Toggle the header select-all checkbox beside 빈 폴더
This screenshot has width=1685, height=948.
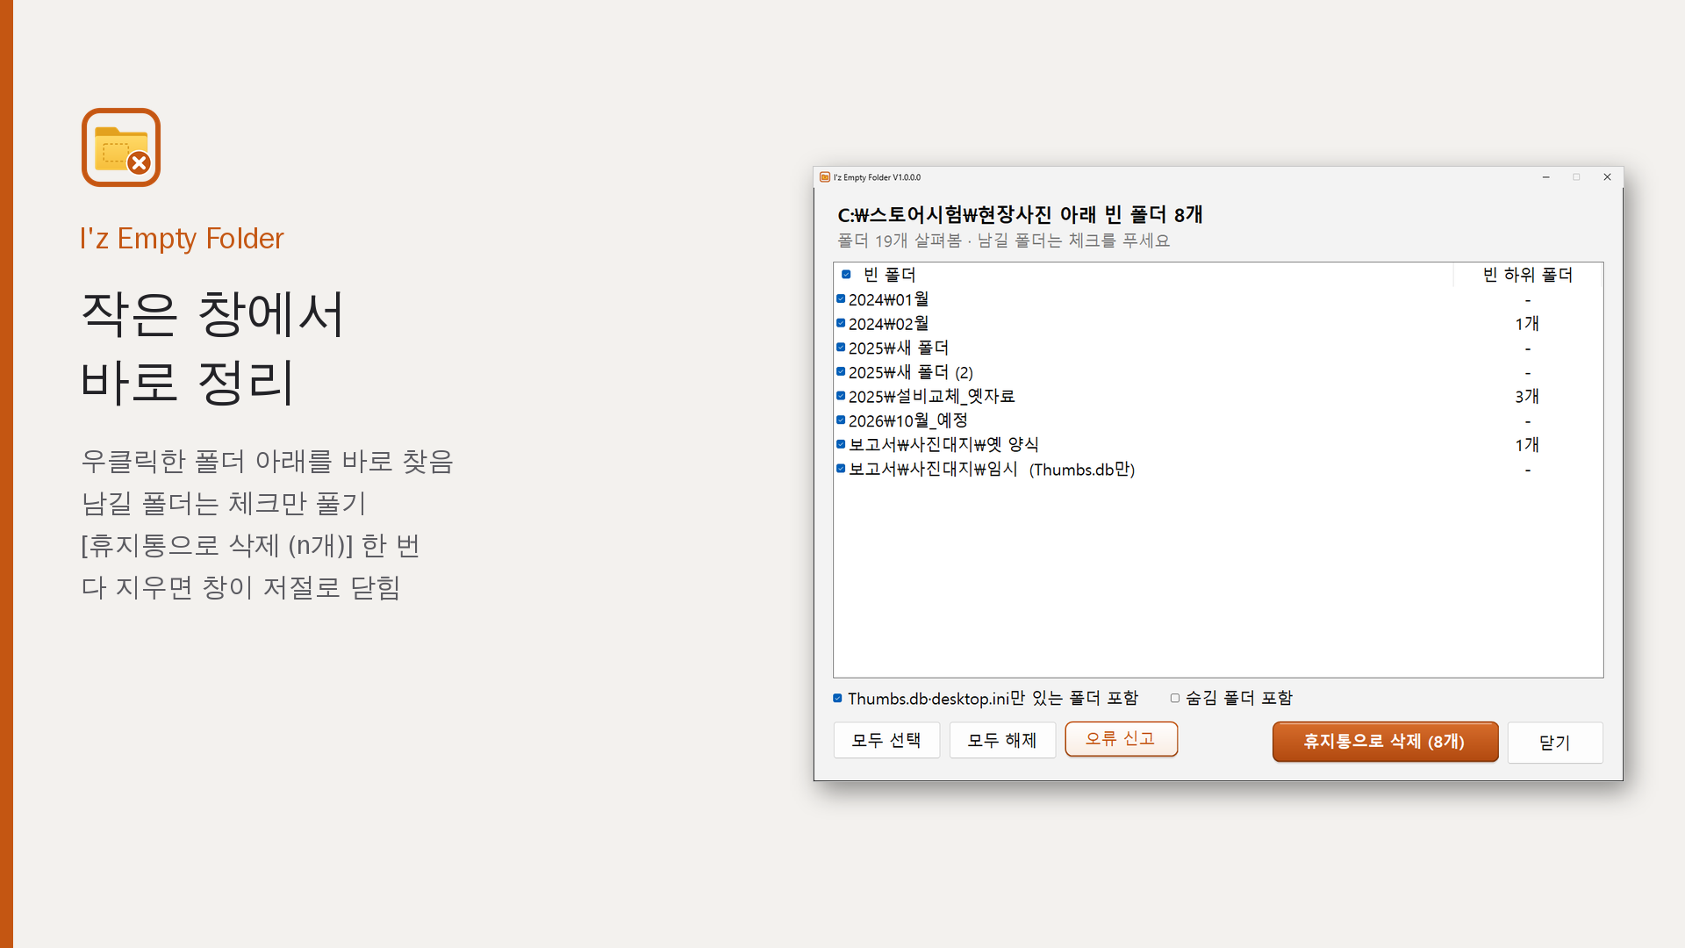pyautogui.click(x=846, y=275)
